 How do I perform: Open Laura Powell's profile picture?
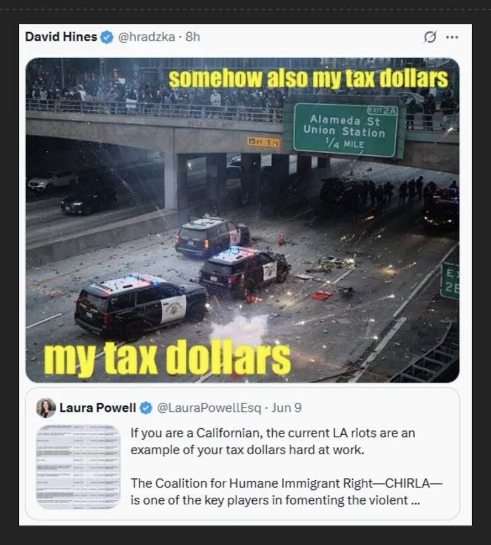click(x=46, y=408)
